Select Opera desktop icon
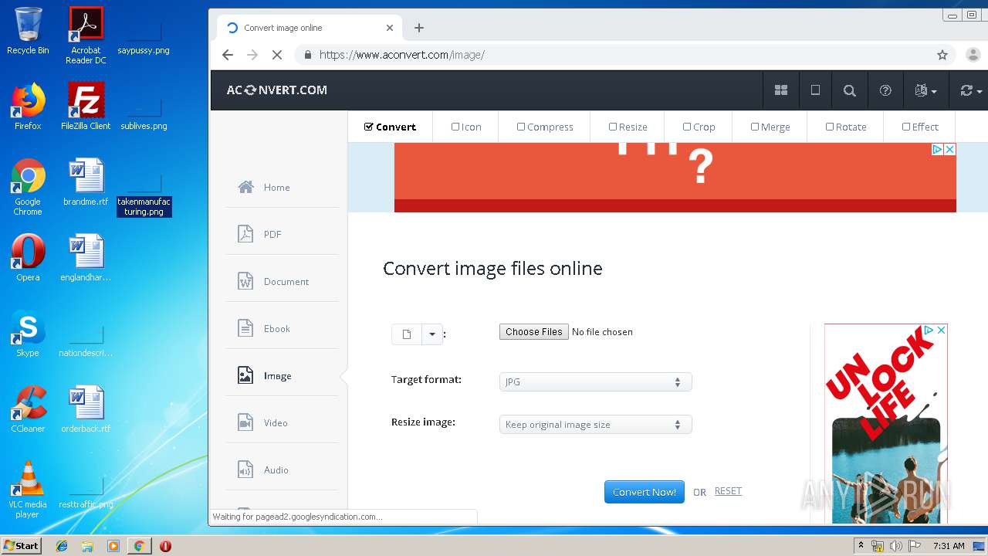988x556 pixels. click(28, 258)
